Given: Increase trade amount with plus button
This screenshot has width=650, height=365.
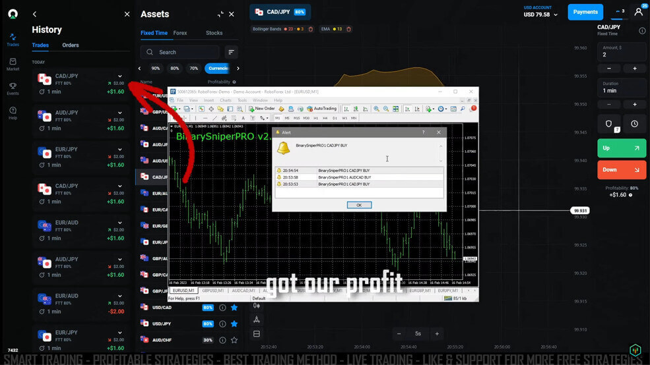Looking at the screenshot, I should click(x=634, y=69).
